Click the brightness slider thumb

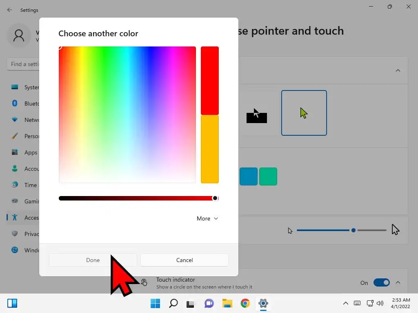215,198
